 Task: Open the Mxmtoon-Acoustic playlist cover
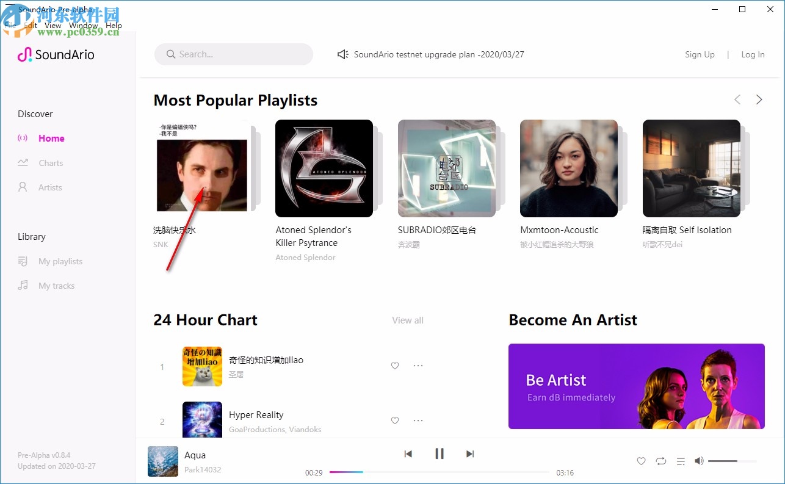click(x=569, y=168)
